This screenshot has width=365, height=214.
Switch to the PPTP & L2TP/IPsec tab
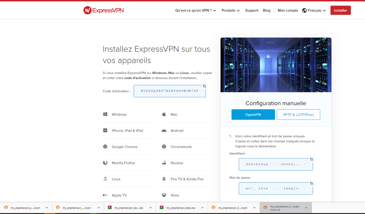click(298, 115)
